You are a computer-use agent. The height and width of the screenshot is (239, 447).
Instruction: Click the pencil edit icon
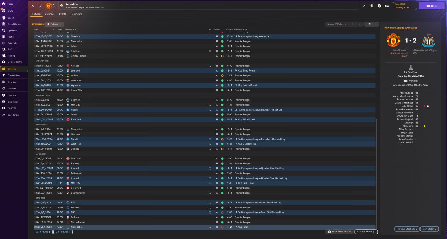pos(364,6)
